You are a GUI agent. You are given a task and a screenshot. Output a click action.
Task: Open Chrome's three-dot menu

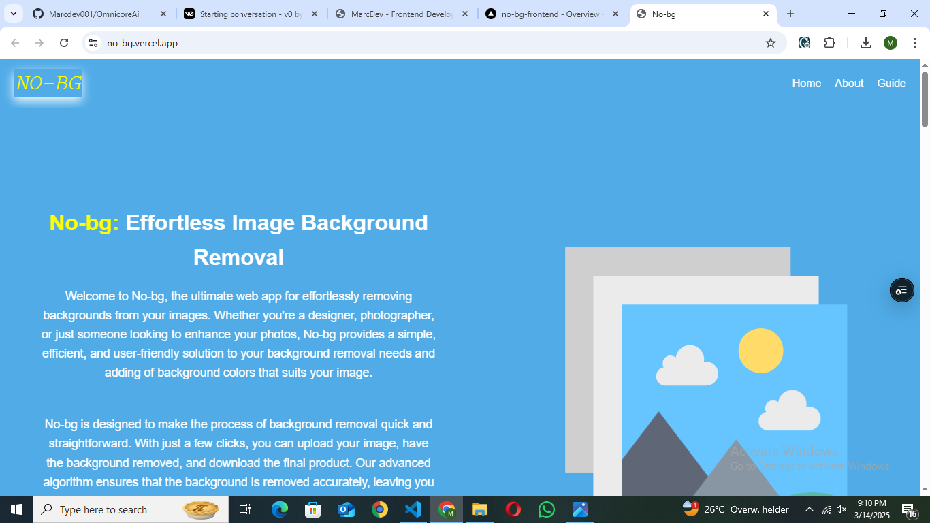pyautogui.click(x=915, y=42)
